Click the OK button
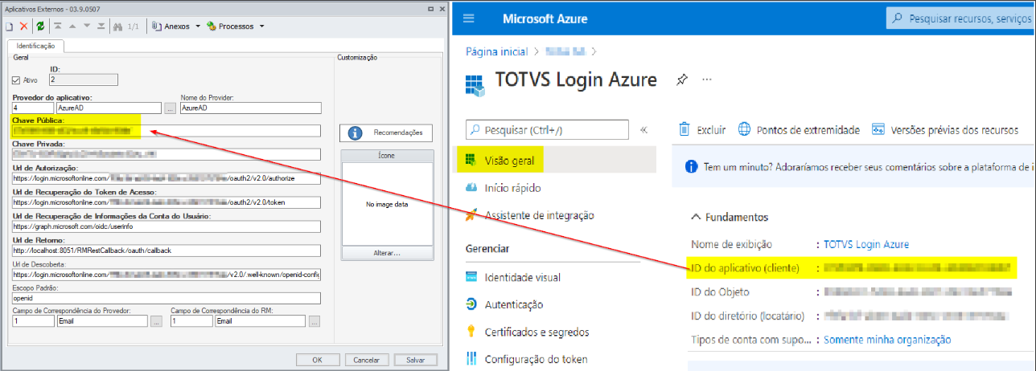The image size is (1036, 371). [317, 360]
